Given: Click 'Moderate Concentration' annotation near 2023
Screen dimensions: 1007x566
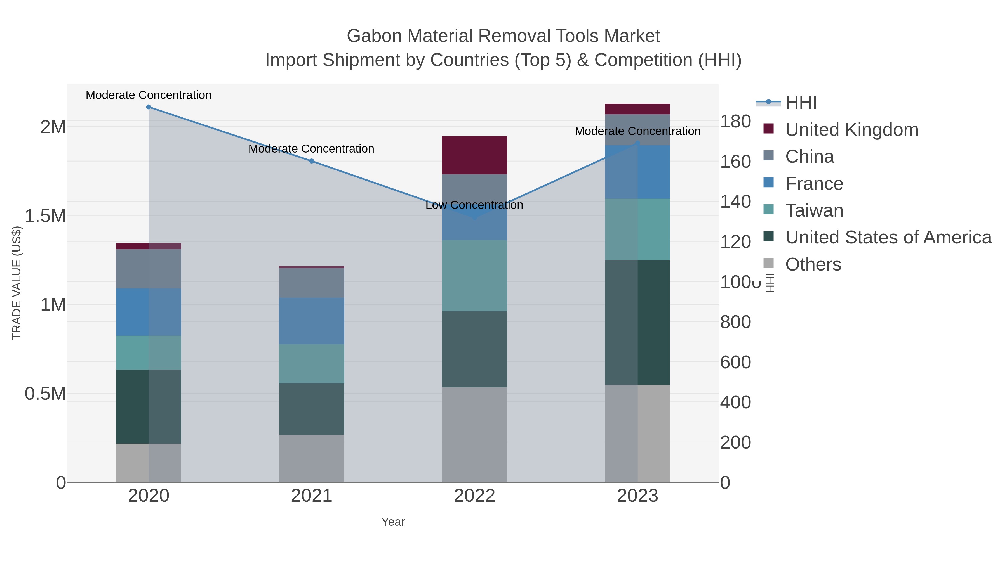Looking at the screenshot, I should [x=637, y=131].
